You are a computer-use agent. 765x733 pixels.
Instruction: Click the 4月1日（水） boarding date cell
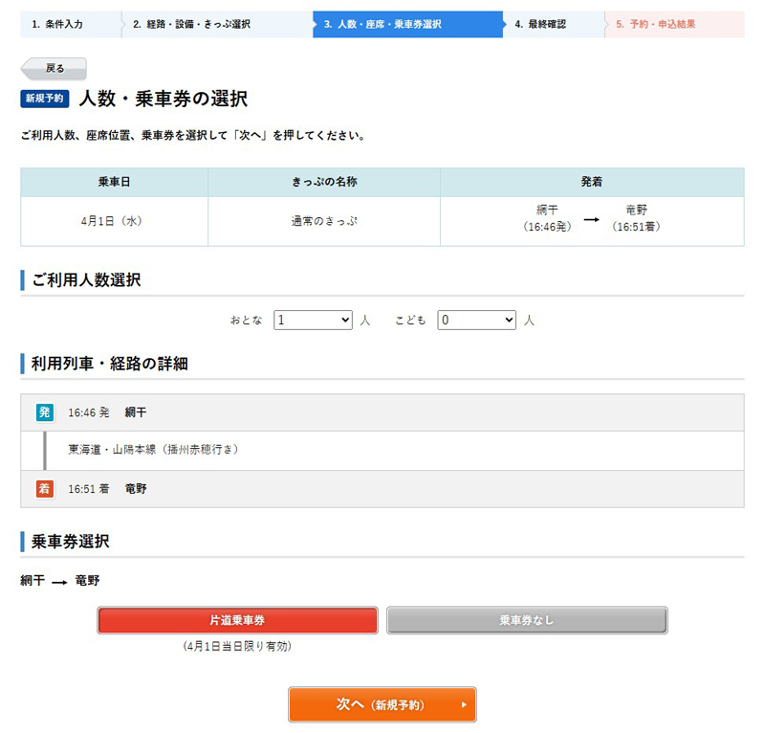click(114, 221)
